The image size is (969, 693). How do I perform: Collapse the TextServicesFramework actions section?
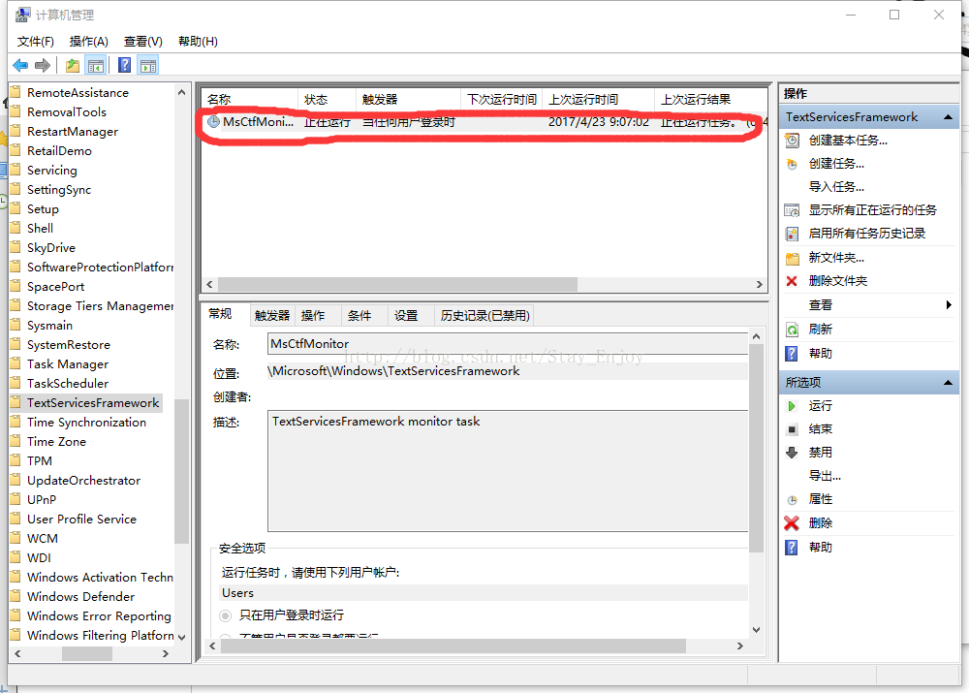pos(948,117)
